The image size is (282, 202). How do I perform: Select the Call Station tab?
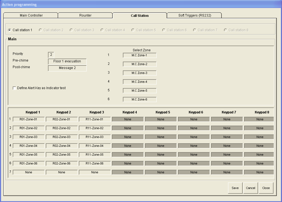(x=140, y=15)
